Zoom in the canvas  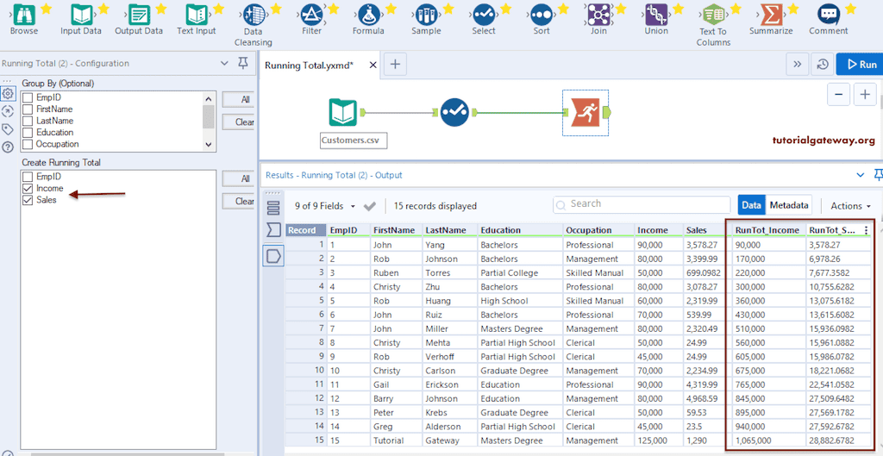pos(865,95)
